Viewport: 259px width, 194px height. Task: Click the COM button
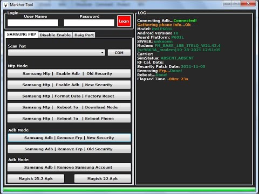coord(119,53)
